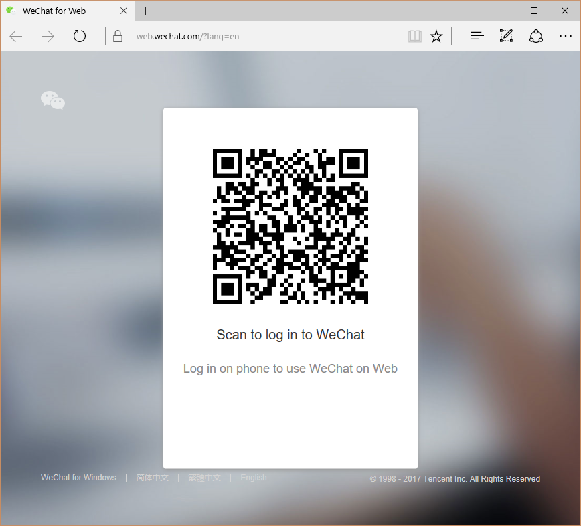The width and height of the screenshot is (581, 526).
Task: Click 'Log in on phone to use WeChat on Web'
Action: pos(290,369)
